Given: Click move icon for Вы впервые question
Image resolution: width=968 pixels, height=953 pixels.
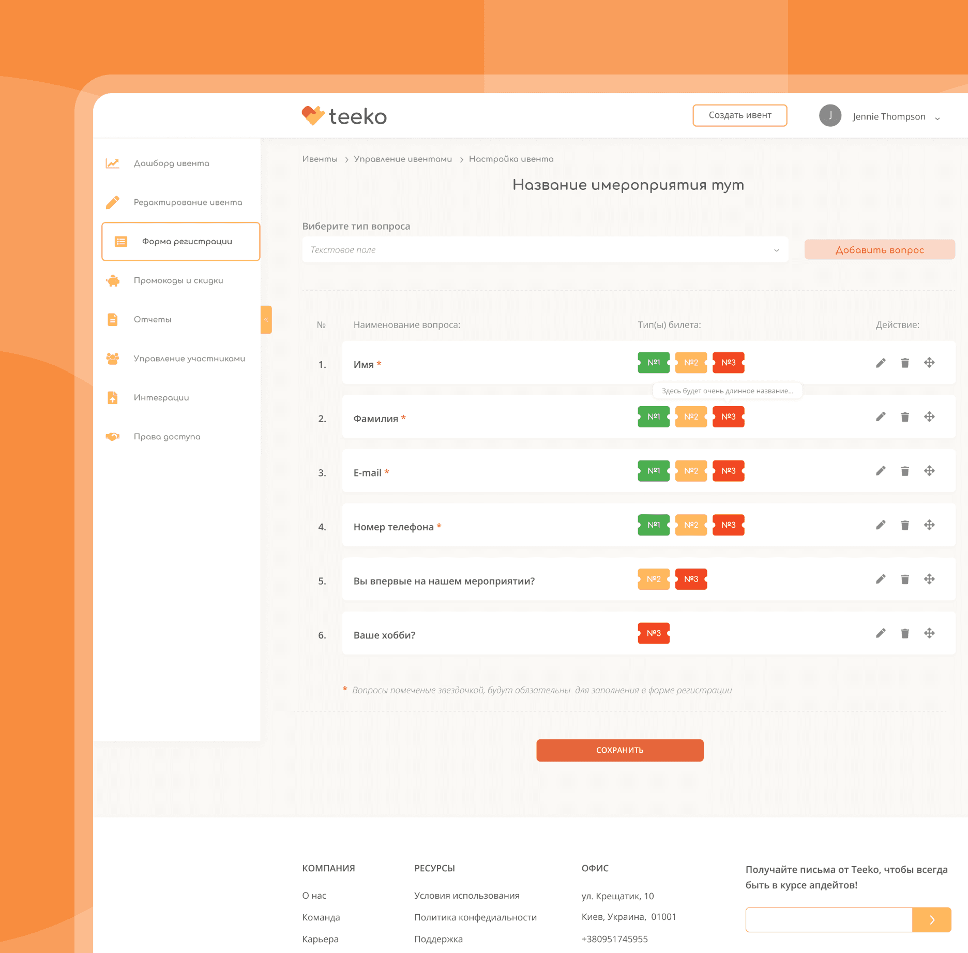Looking at the screenshot, I should coord(929,579).
